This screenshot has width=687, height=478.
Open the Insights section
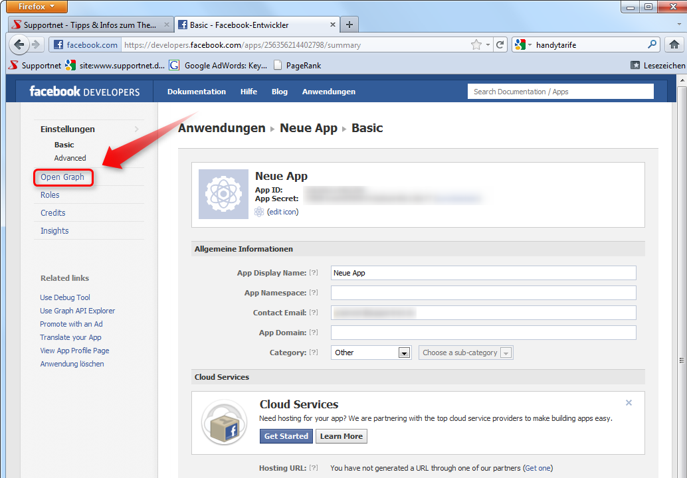tap(54, 230)
